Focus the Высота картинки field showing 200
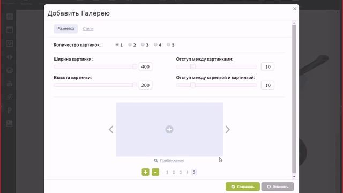 [145, 85]
